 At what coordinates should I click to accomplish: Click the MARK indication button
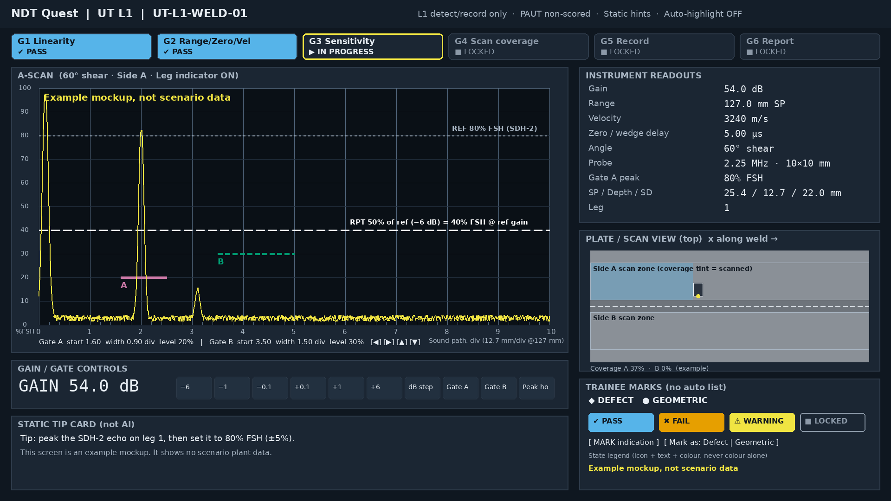click(x=624, y=443)
